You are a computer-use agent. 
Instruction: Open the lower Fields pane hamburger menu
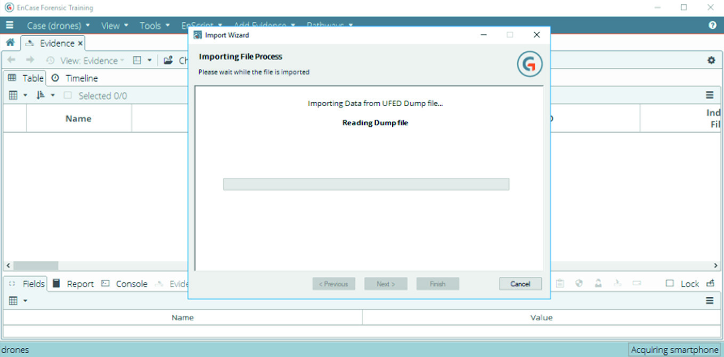click(x=710, y=301)
